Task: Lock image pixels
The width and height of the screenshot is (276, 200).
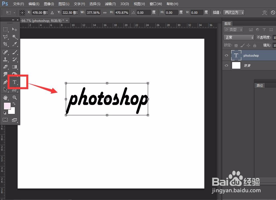Action: (242, 45)
